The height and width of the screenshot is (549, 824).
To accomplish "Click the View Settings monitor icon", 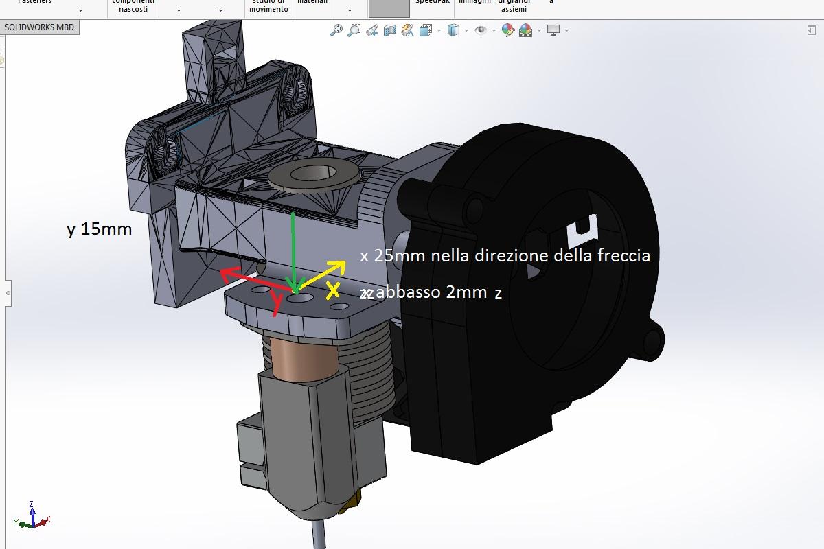I will coord(553,30).
